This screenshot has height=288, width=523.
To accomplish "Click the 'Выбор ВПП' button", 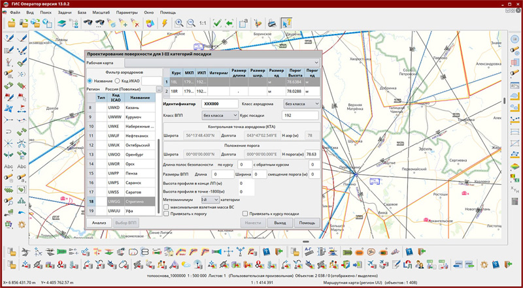I will (126, 223).
